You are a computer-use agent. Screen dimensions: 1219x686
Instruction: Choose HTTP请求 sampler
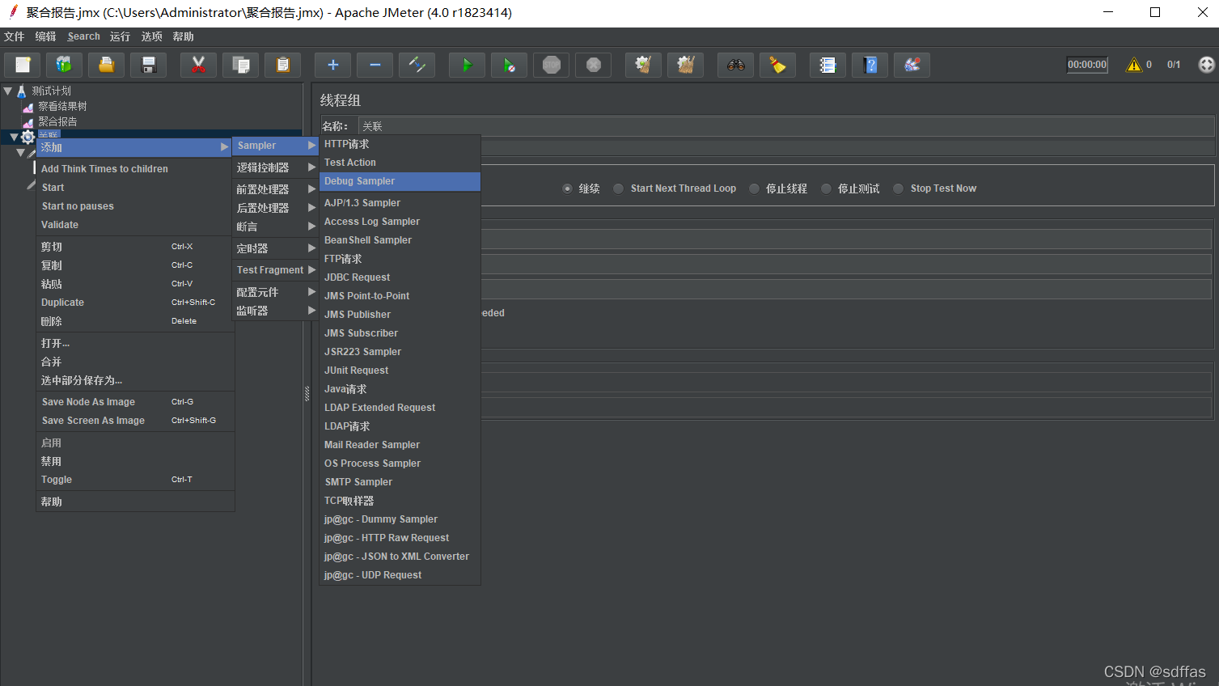[x=400, y=144]
